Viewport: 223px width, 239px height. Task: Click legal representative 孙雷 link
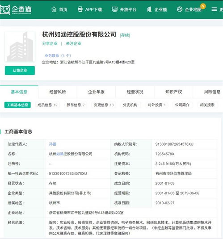tap(53, 144)
